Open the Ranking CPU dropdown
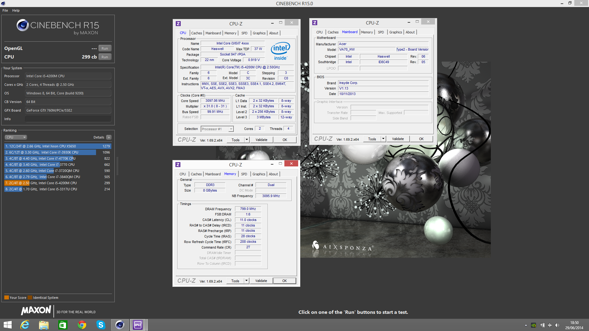This screenshot has height=331, width=589. (x=16, y=137)
